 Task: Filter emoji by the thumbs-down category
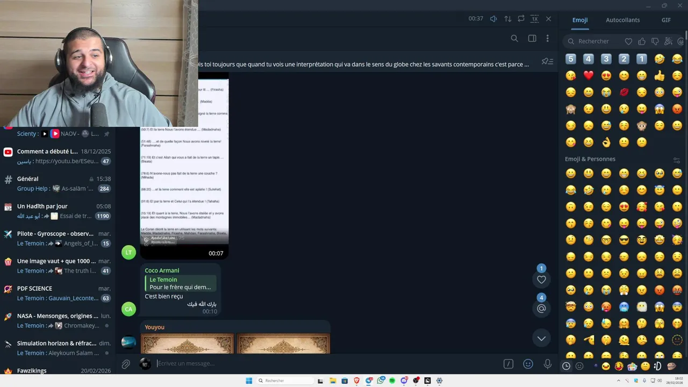(x=655, y=41)
